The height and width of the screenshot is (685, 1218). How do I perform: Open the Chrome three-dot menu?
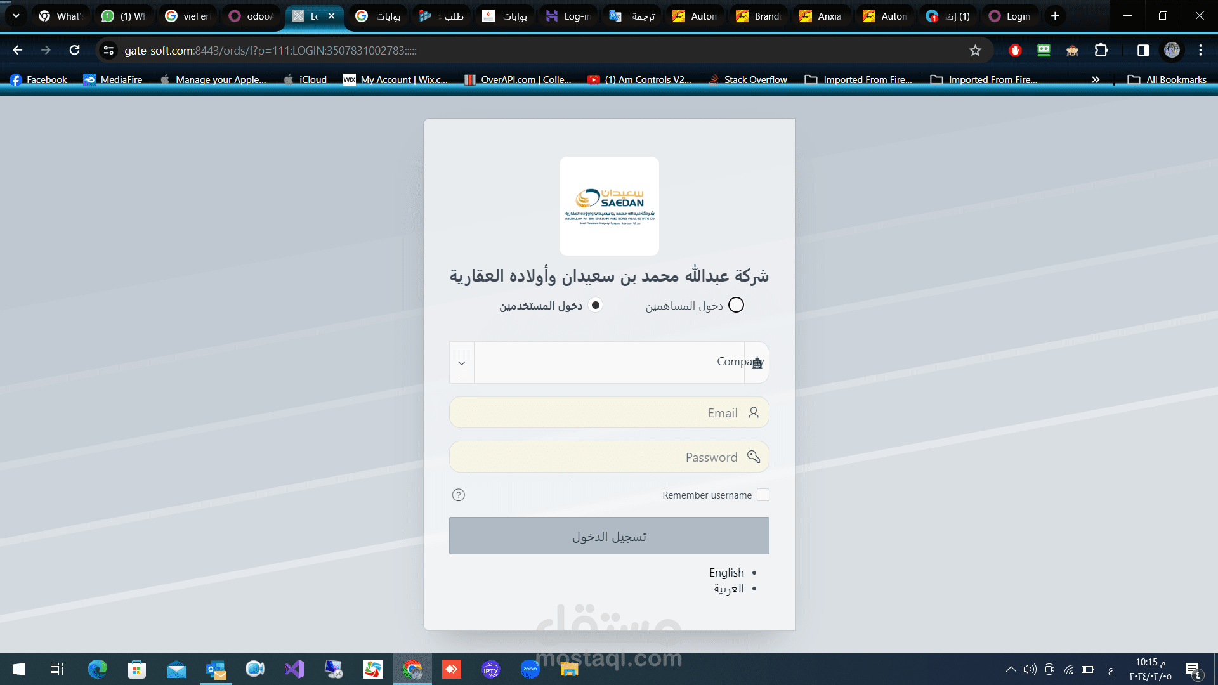pyautogui.click(x=1200, y=50)
